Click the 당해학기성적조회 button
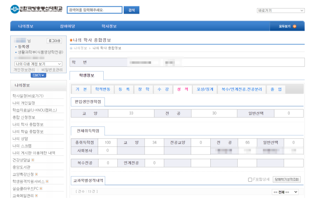This screenshot has height=198, width=317. [x=286, y=179]
